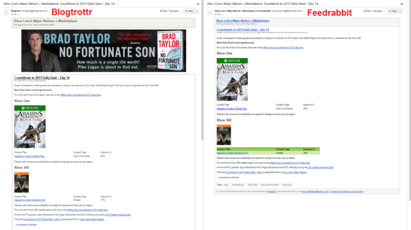This screenshot has height=230, width=411.
Task: Click the 'xbox-one' tag in Feedrabbit email
Action: pyautogui.click(x=287, y=185)
